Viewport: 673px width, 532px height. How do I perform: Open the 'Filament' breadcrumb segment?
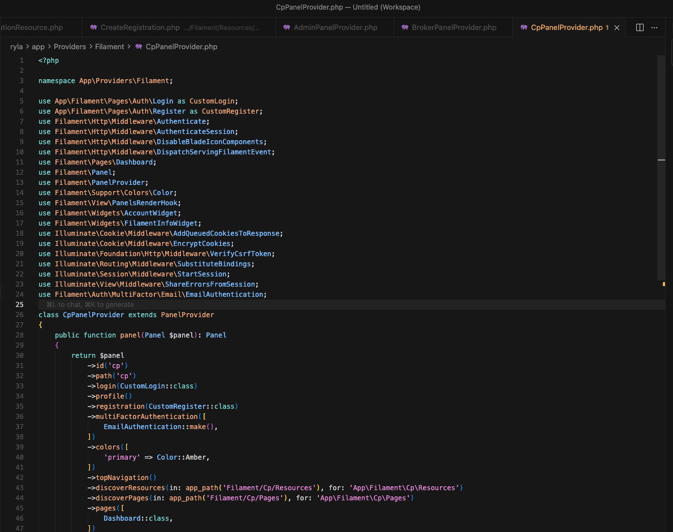coord(110,47)
